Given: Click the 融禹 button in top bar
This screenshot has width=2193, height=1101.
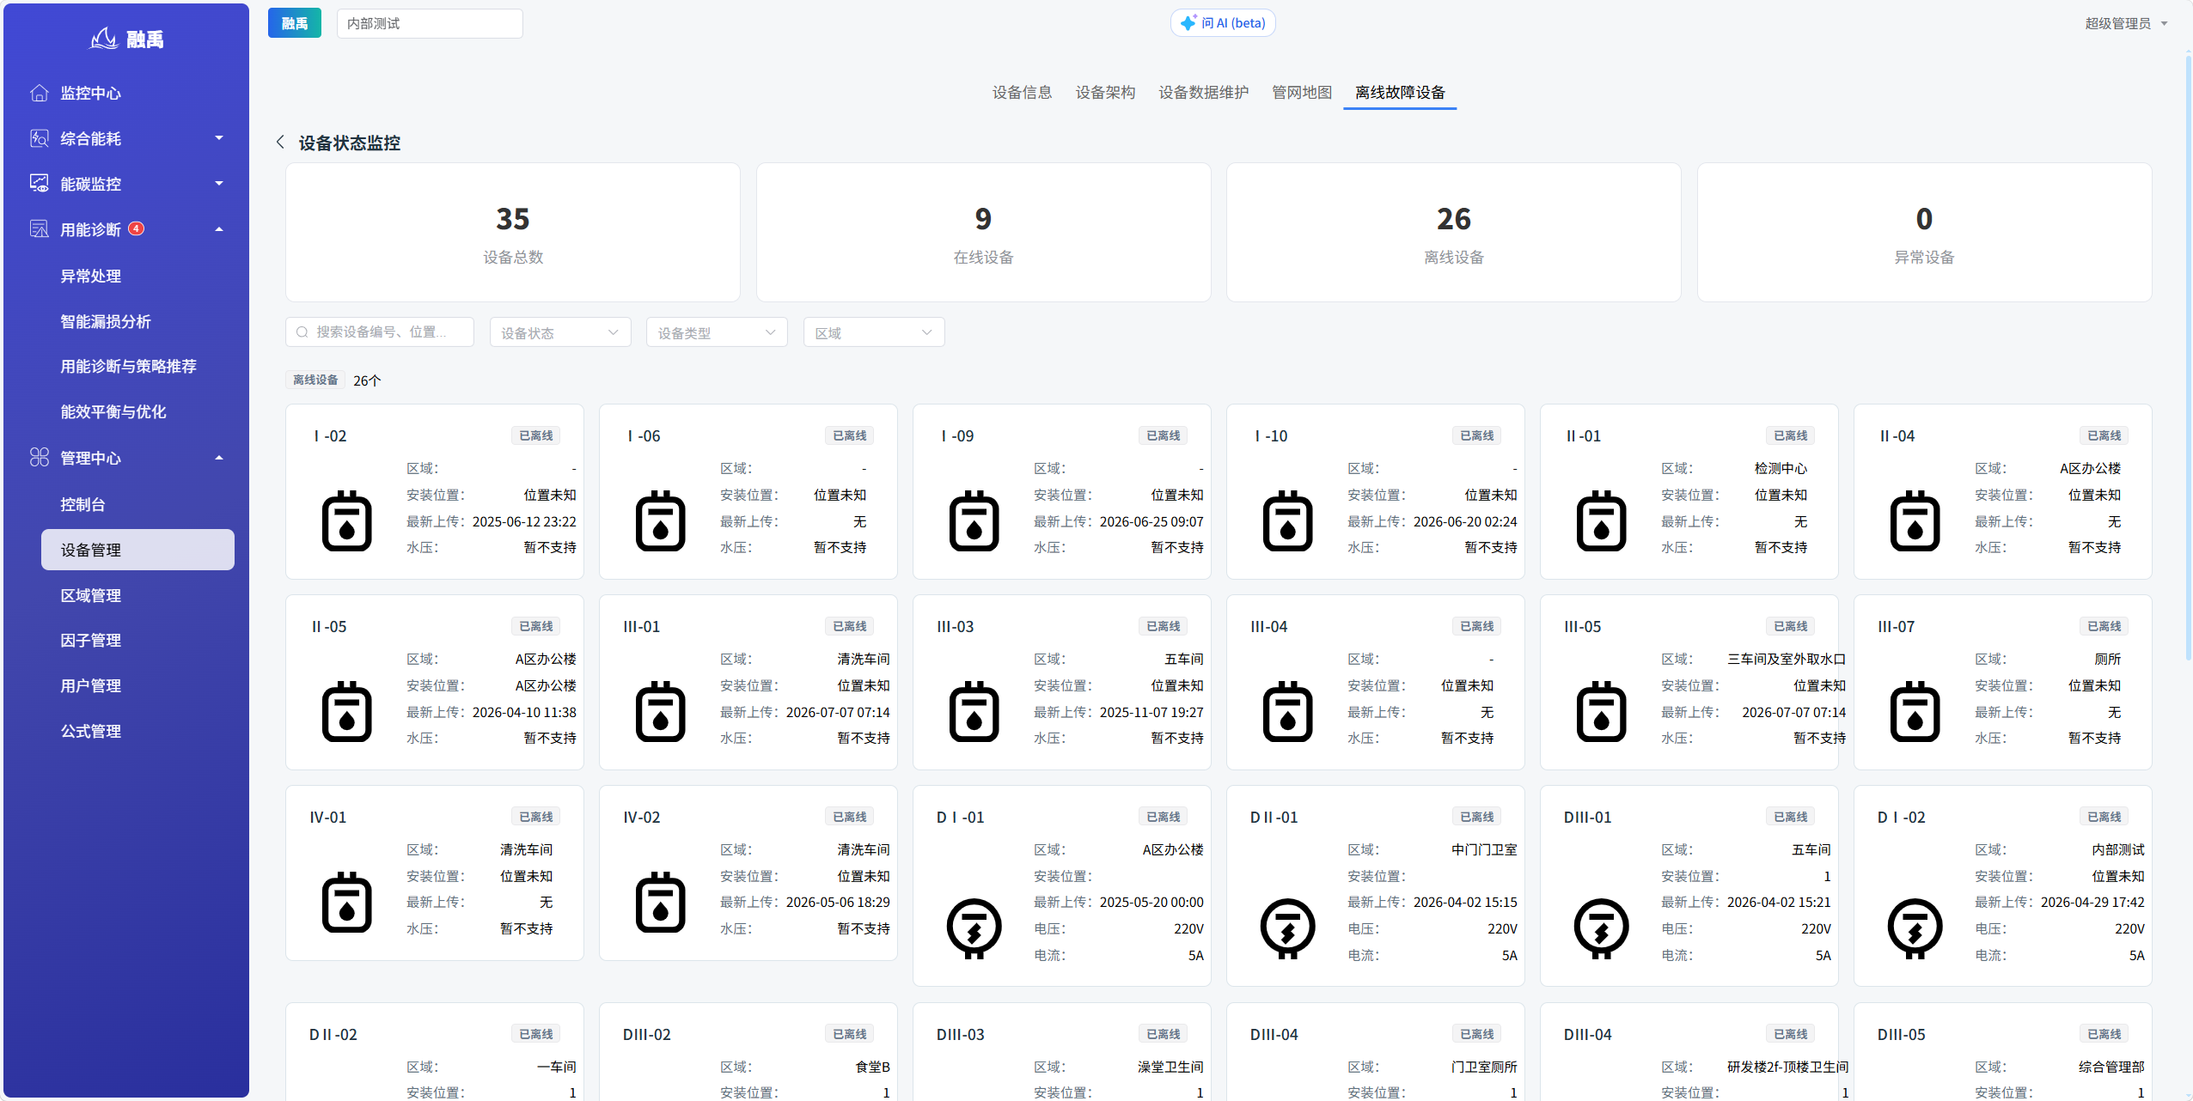Looking at the screenshot, I should (x=294, y=23).
